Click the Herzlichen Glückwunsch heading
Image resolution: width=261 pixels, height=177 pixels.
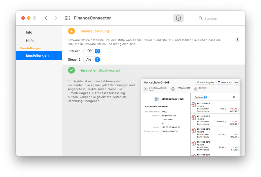pos(101,70)
